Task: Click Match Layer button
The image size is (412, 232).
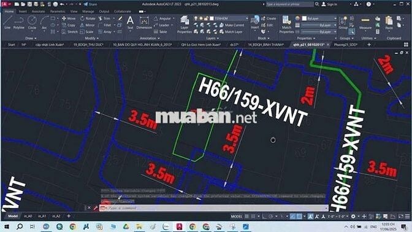Action: click(231, 32)
